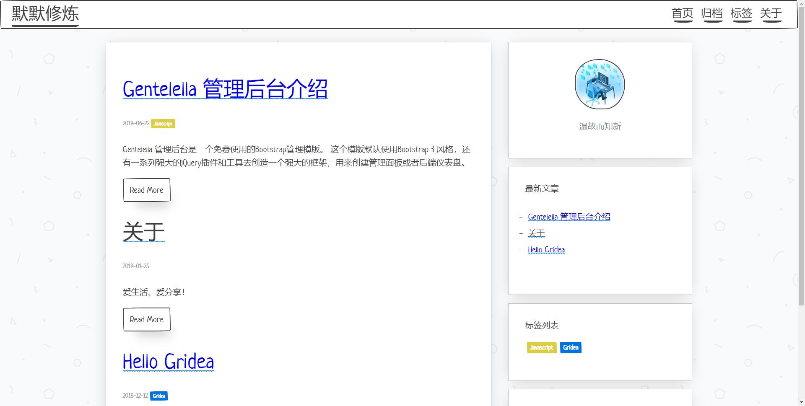
Task: Open the site title 默默修炼
Action: [x=44, y=14]
